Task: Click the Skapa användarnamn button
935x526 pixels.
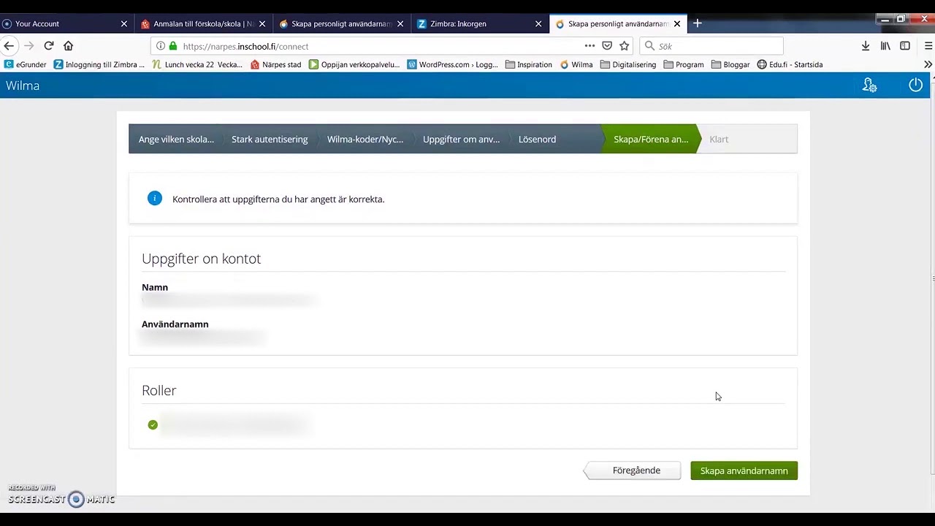Action: click(x=744, y=470)
